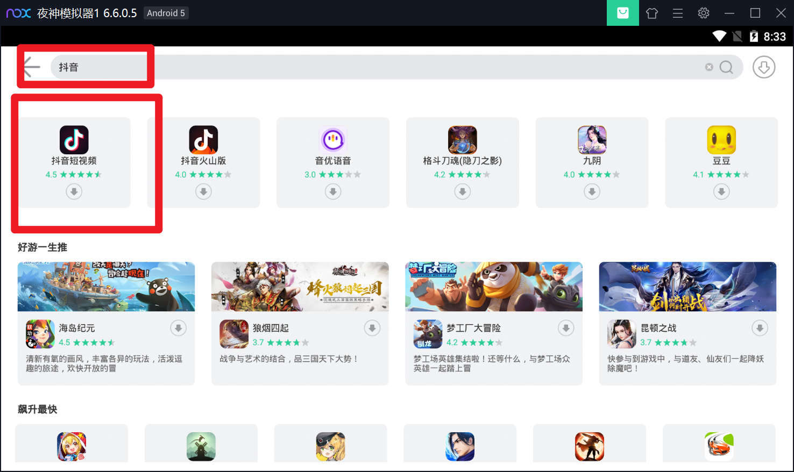Click the 梦工厂大冒险 small app icon
The width and height of the screenshot is (794, 472).
tap(428, 334)
